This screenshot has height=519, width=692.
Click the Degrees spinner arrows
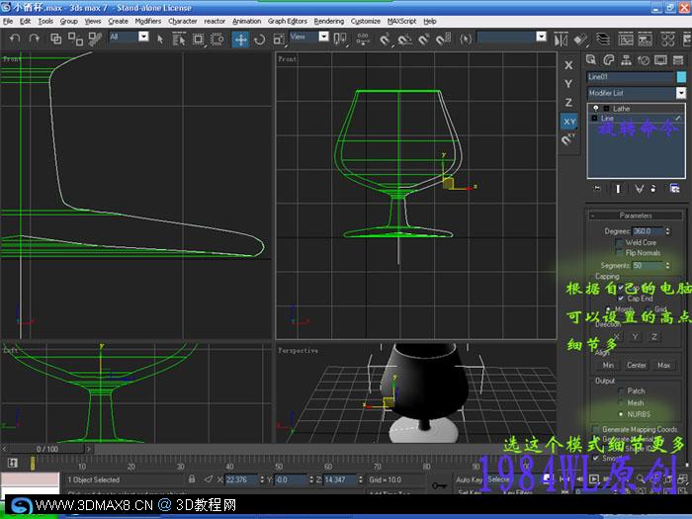(667, 231)
